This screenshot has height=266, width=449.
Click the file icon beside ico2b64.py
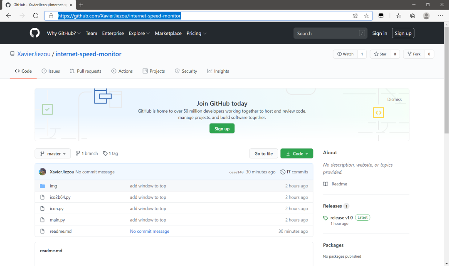click(42, 197)
